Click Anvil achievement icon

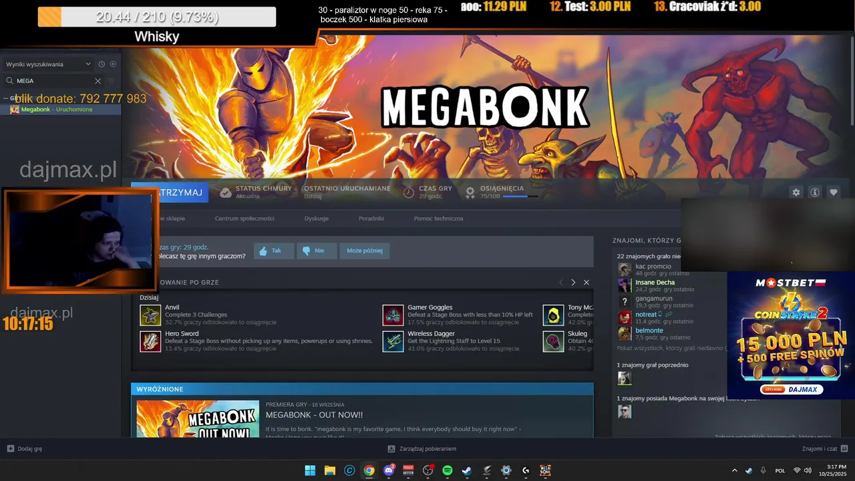pyautogui.click(x=150, y=315)
